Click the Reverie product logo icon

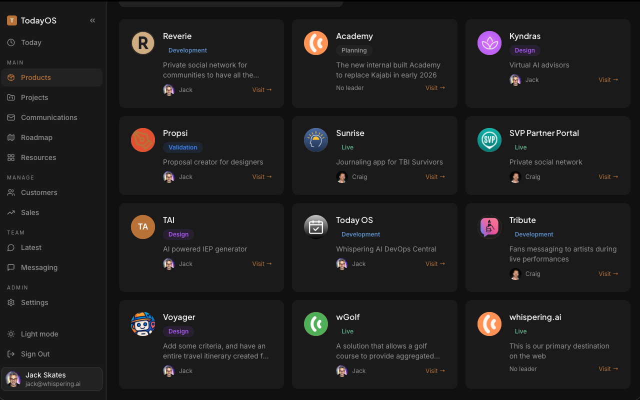click(143, 43)
